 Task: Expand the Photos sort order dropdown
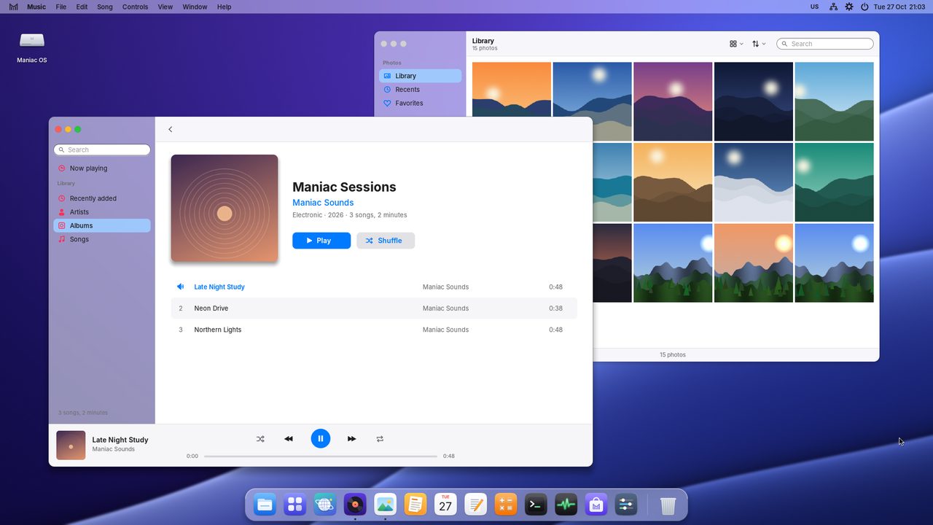point(759,44)
